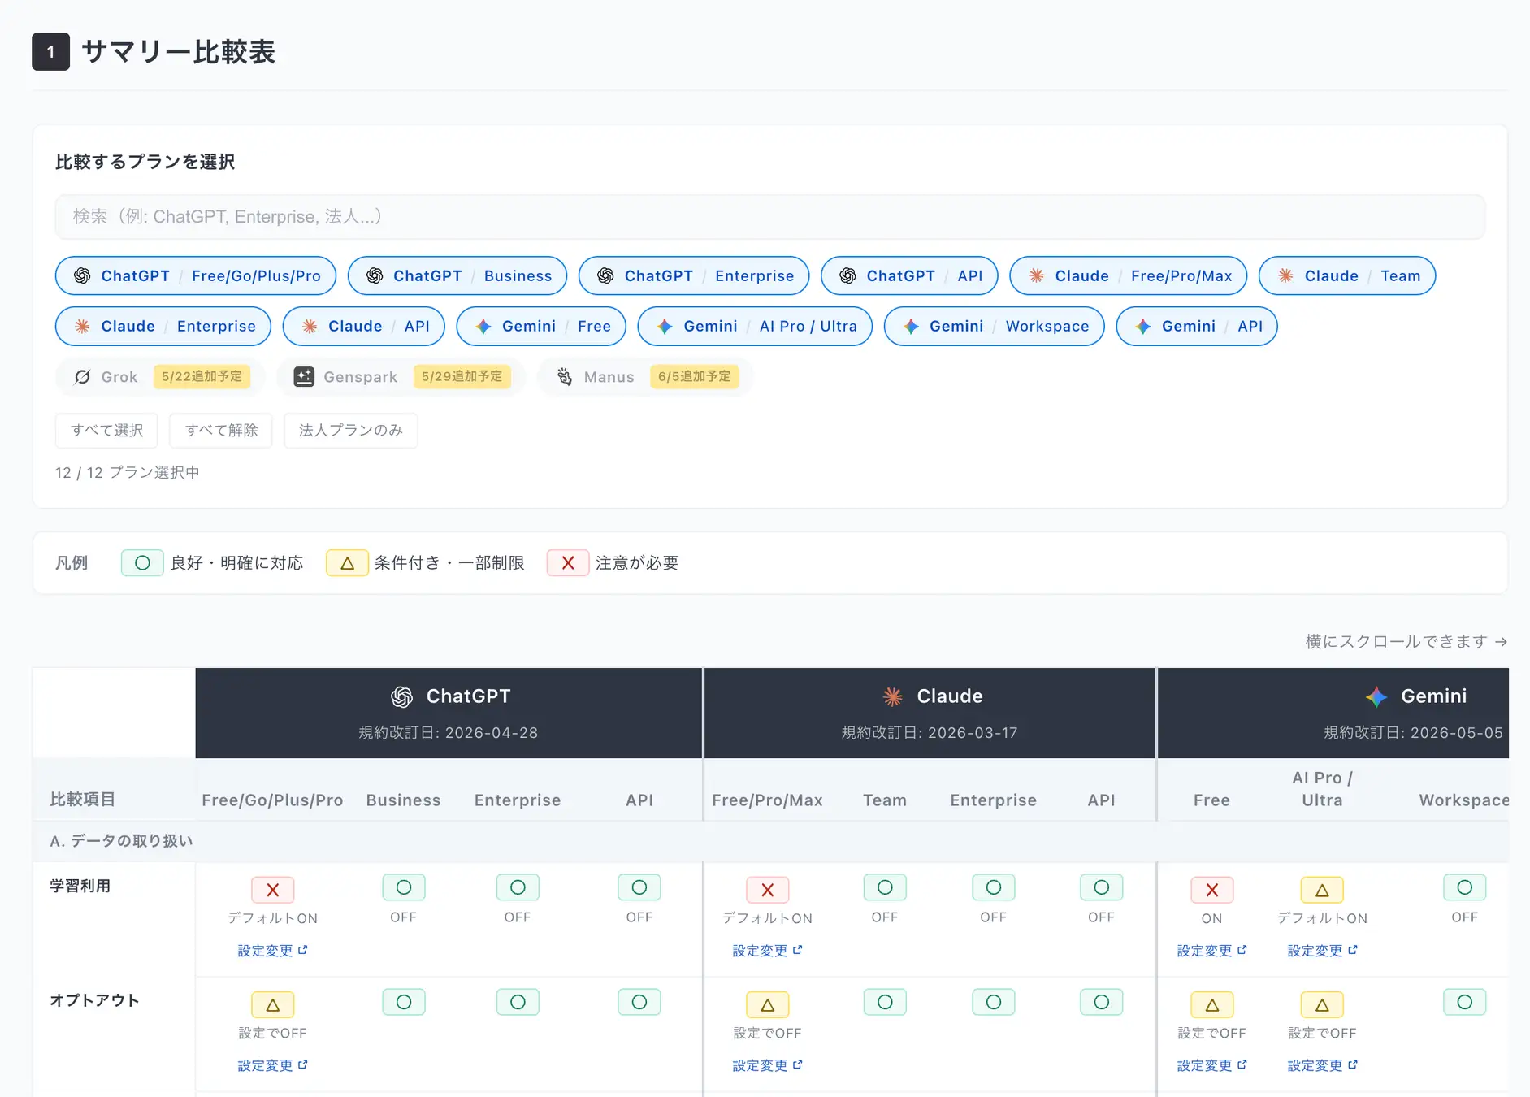Screen dimensions: 1530x1097
Task: Click the yellow triangle icon in the 凡例 legend
Action: (347, 562)
